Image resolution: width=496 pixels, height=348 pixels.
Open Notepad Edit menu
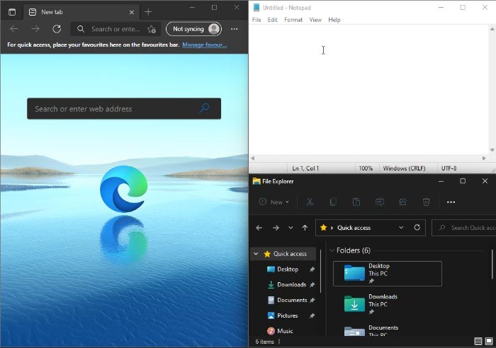[272, 20]
